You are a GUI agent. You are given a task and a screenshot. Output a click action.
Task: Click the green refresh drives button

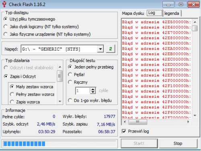pos(111,49)
